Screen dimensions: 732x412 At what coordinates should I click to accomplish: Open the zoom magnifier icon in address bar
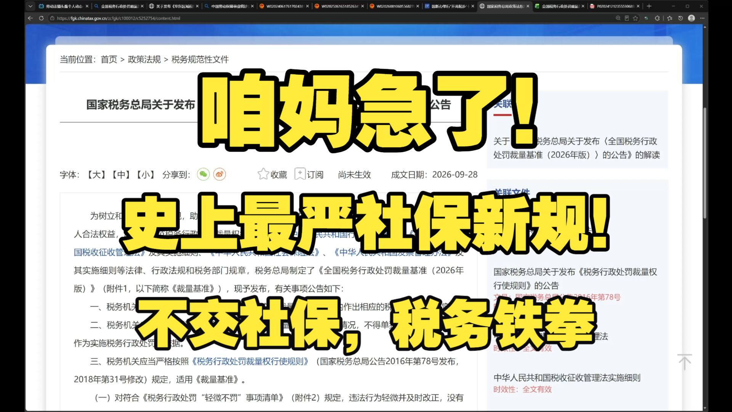click(x=618, y=18)
